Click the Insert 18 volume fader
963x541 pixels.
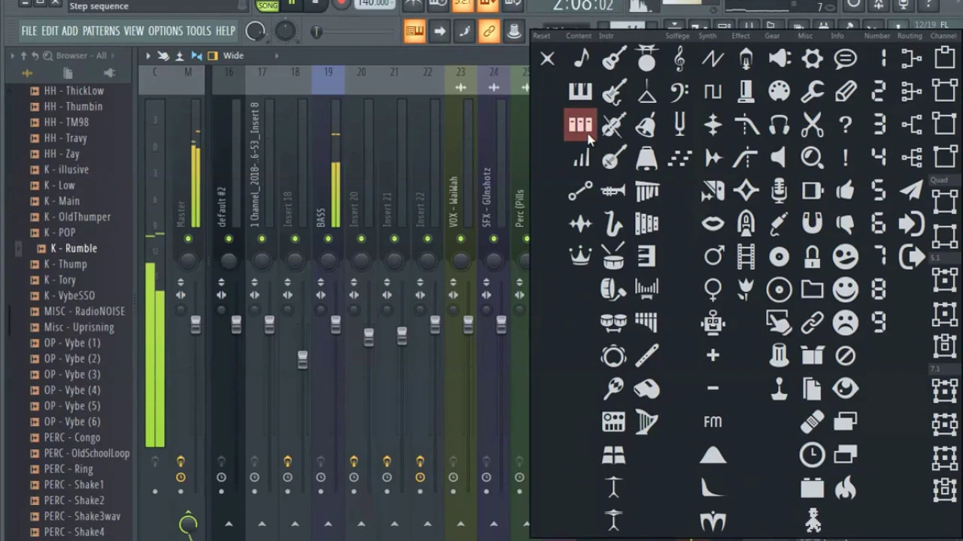click(302, 359)
